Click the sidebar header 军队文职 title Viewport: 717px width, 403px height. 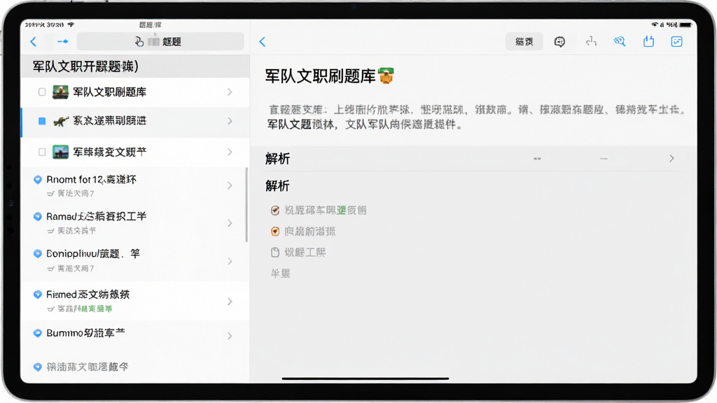pyautogui.click(x=85, y=66)
